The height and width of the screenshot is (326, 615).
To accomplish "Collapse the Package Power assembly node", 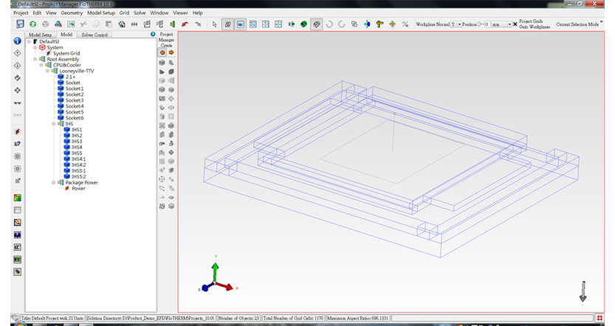I will (x=54, y=183).
